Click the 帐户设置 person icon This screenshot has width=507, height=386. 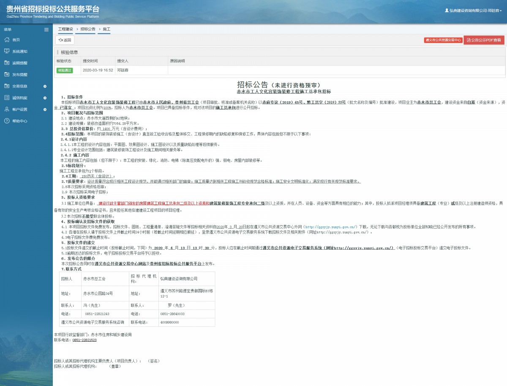[x=7, y=109]
